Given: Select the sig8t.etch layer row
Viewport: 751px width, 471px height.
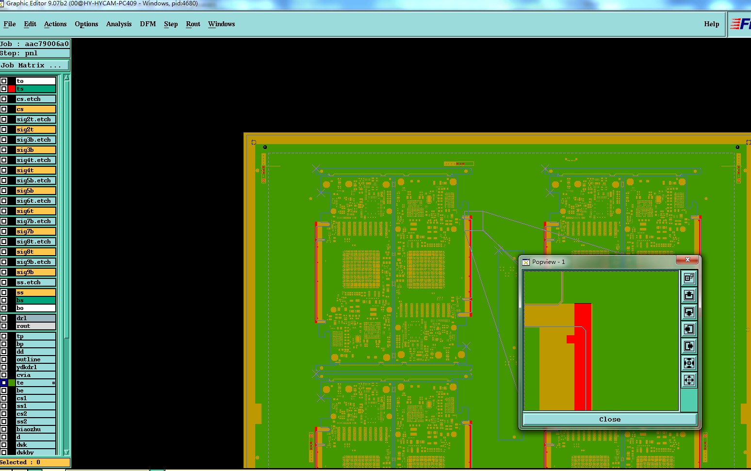Looking at the screenshot, I should click(36, 242).
